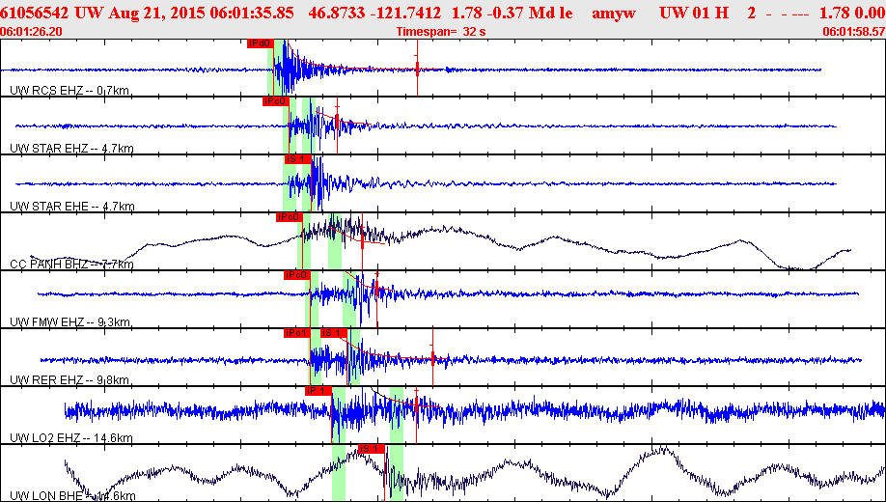Click the UW LO2 EHZ -- 14.6km label
886x502 pixels.
pyautogui.click(x=71, y=438)
